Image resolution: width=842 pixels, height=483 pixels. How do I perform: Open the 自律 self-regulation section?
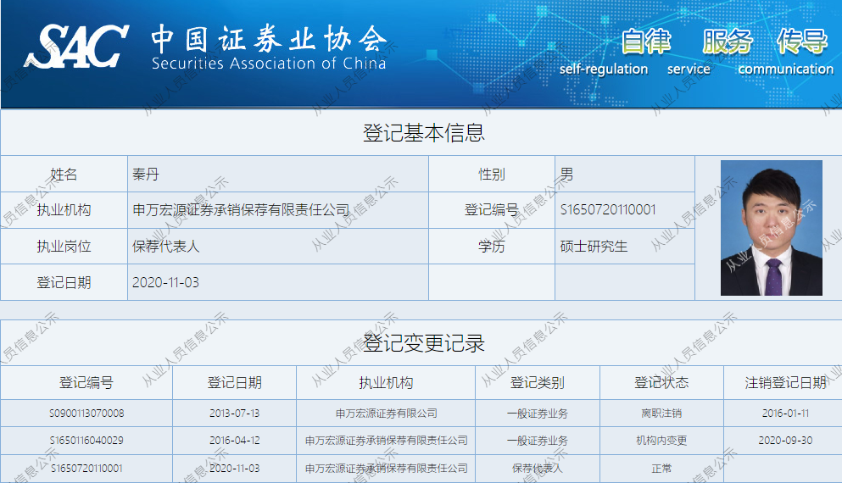pyautogui.click(x=645, y=41)
